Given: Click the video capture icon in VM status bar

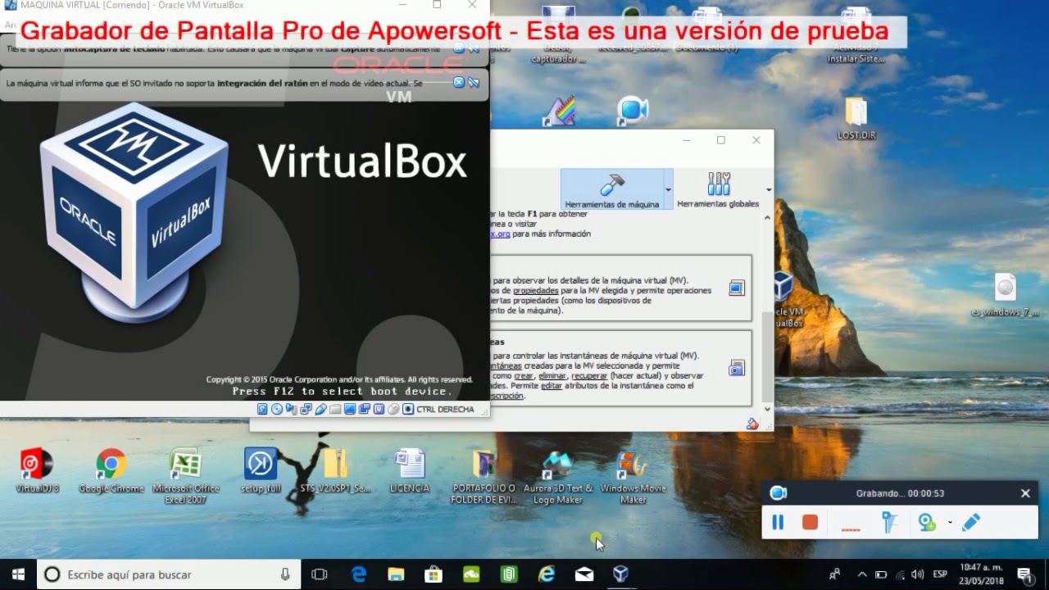Looking at the screenshot, I should (x=365, y=409).
